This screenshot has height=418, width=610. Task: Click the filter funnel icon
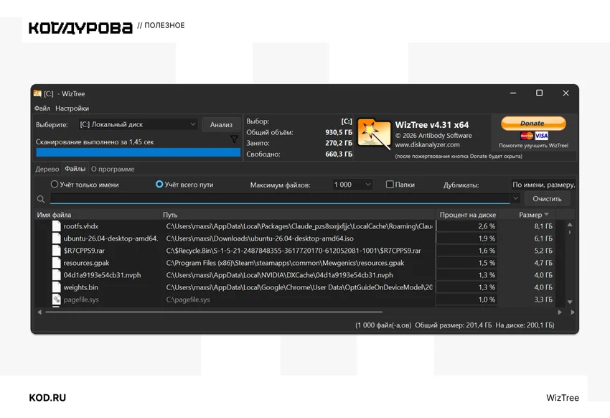point(234,139)
